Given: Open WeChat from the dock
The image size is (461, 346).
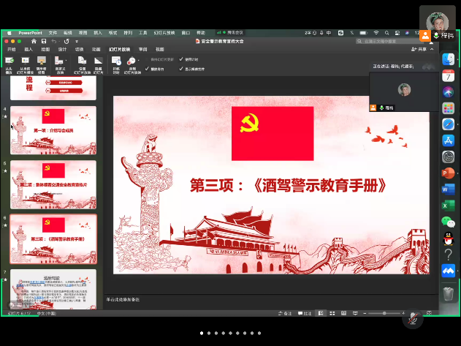Looking at the screenshot, I should (448, 222).
